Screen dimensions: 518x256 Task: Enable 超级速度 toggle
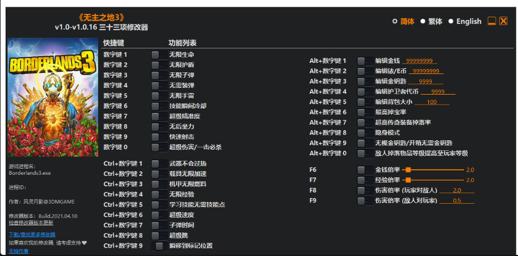click(x=159, y=215)
